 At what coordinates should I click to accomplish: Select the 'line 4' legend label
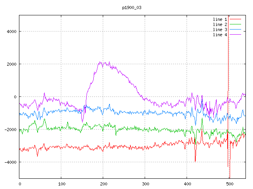(x=220, y=35)
